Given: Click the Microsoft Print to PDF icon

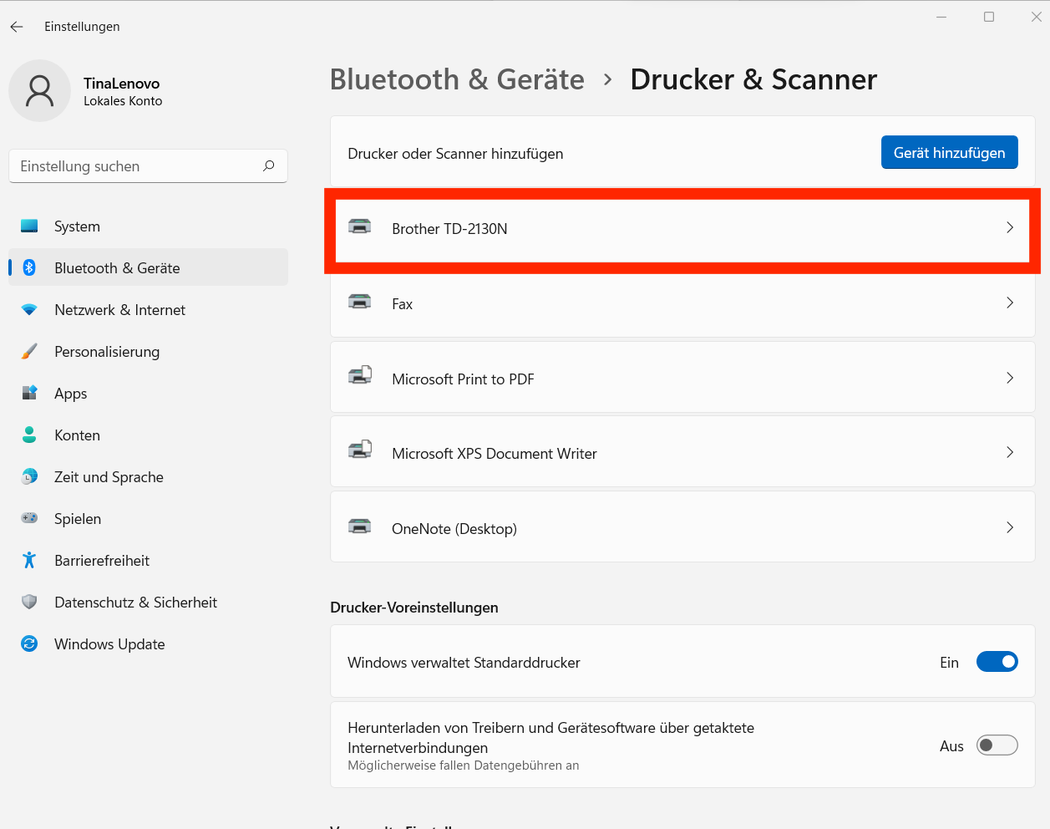Looking at the screenshot, I should (x=360, y=375).
